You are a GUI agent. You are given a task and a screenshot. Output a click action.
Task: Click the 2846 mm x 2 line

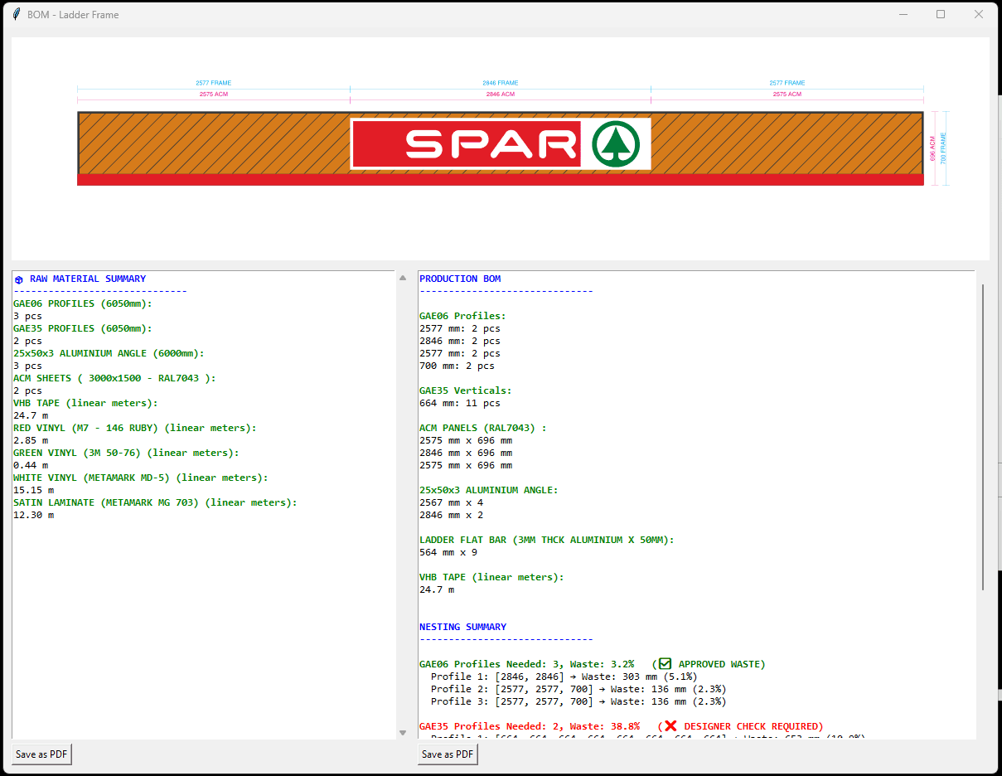coord(451,515)
